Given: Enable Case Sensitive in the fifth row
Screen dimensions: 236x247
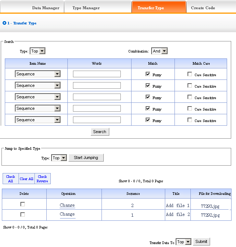Looking at the screenshot, I should tap(190, 120).
